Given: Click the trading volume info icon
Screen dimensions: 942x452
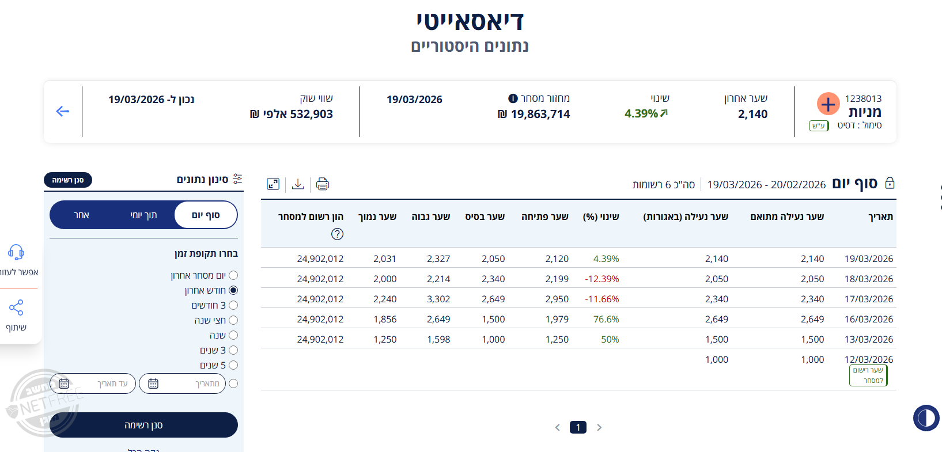Looking at the screenshot, I should click(x=513, y=98).
